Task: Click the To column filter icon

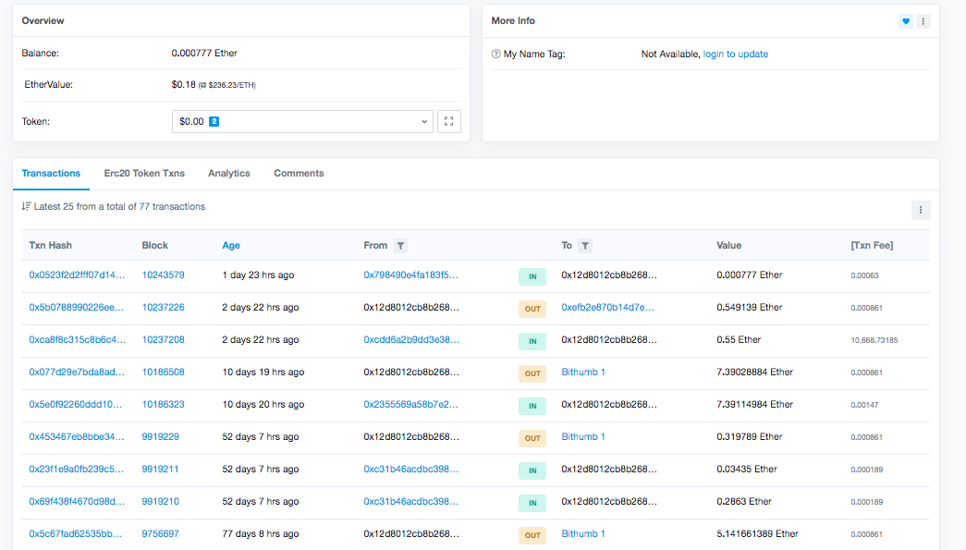Action: [585, 246]
